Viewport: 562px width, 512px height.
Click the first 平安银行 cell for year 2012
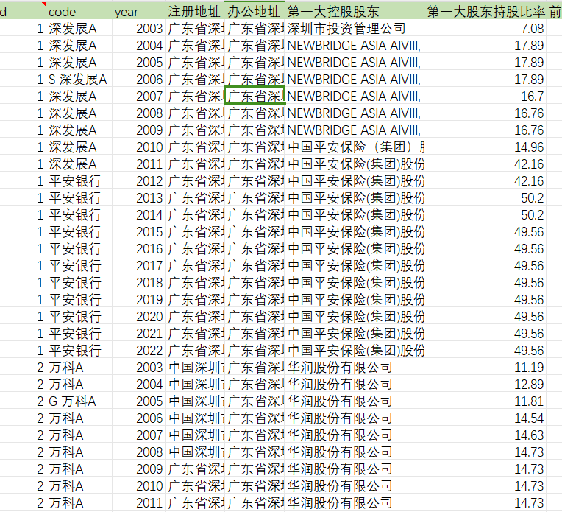pyautogui.click(x=79, y=181)
